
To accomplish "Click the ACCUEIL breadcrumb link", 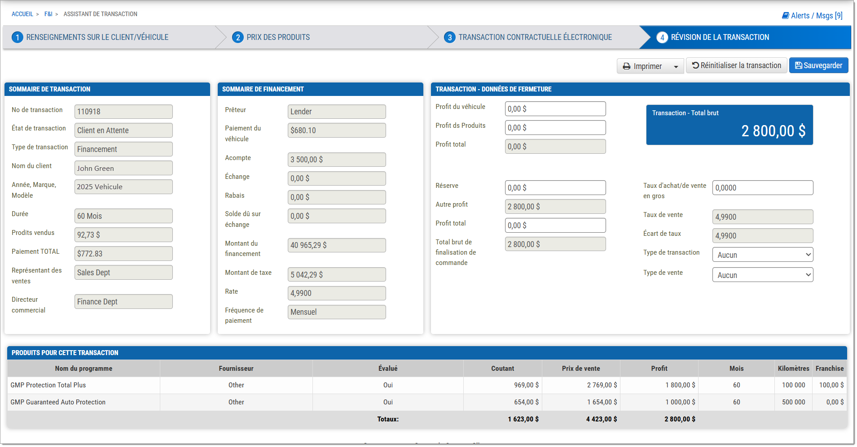I will click(22, 14).
